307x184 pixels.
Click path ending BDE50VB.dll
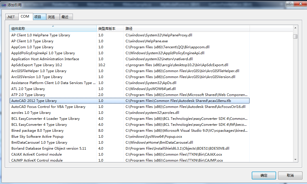point(177,148)
